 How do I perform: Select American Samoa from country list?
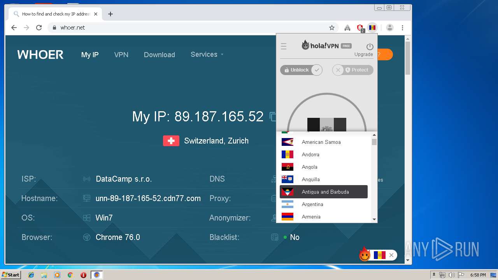[324, 142]
